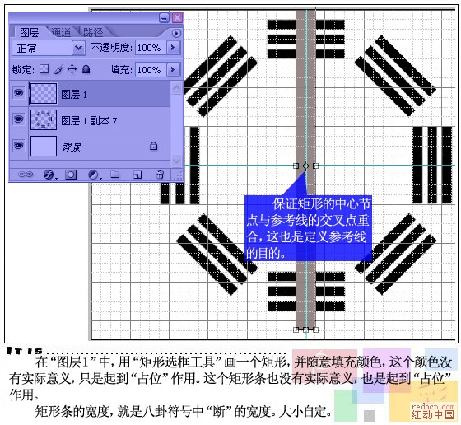This screenshot has width=461, height=425.
Task: Minimize the layers palette
Action: pyautogui.click(x=164, y=18)
